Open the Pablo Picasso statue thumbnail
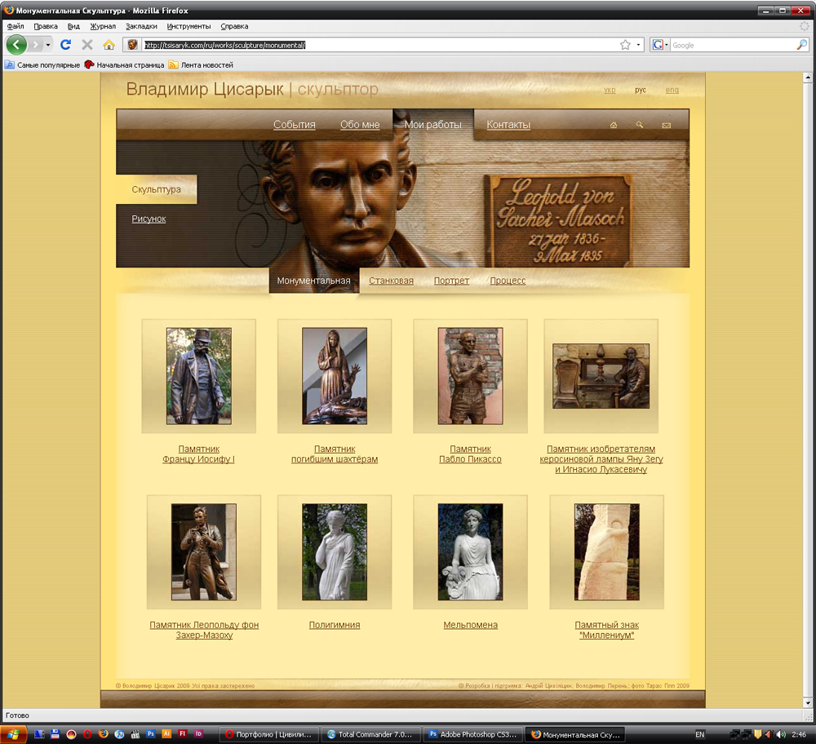Screen dimensions: 816x744 [471, 376]
